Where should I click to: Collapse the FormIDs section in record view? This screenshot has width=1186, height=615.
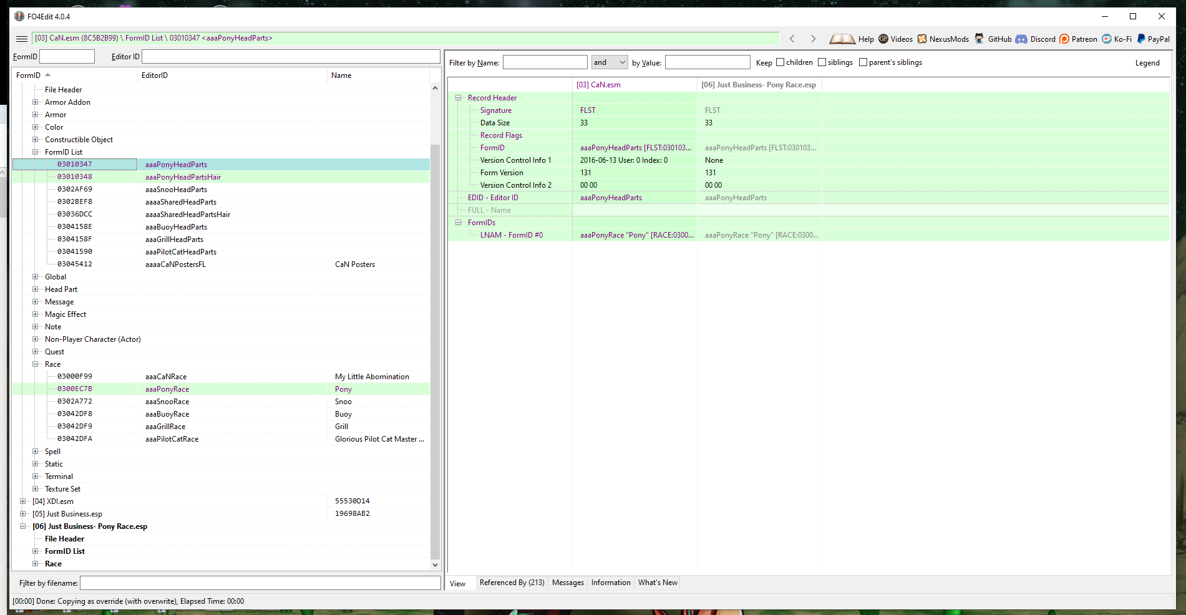459,223
